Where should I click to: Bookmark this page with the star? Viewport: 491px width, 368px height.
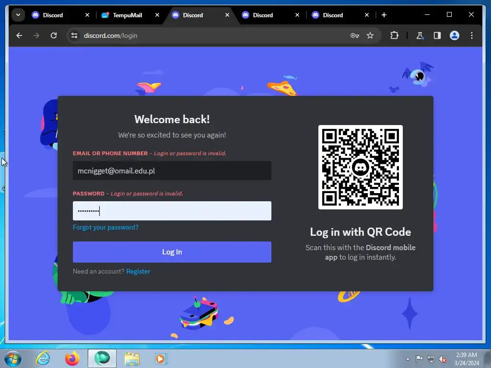pos(370,35)
